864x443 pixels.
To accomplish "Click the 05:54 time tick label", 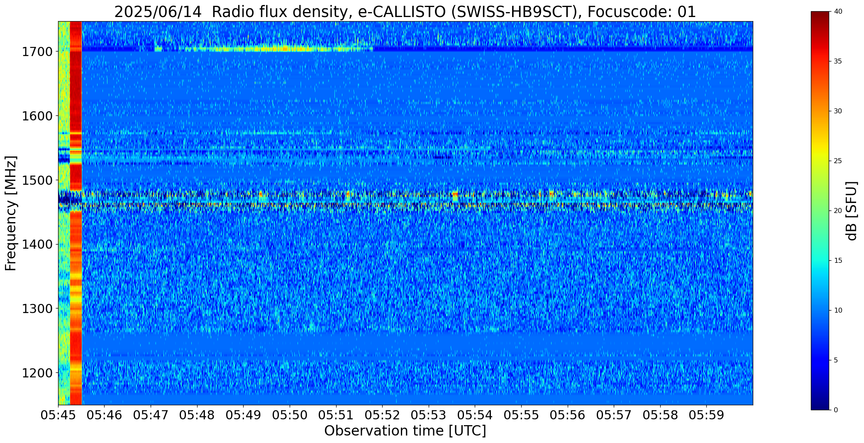I will pyautogui.click(x=475, y=415).
